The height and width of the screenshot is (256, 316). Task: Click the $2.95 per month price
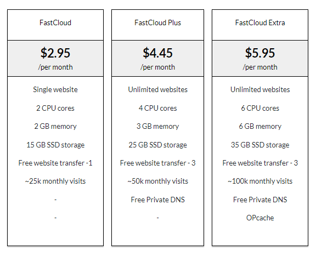click(x=55, y=53)
